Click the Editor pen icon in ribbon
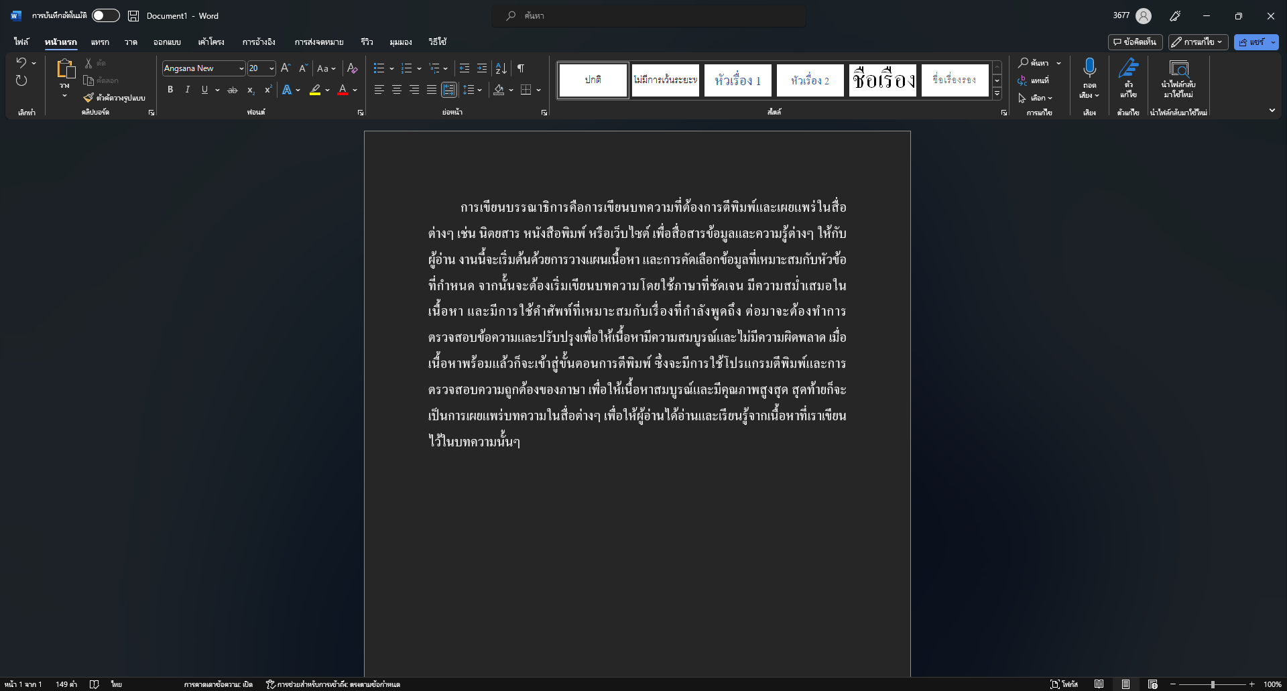The image size is (1287, 691). (1128, 68)
